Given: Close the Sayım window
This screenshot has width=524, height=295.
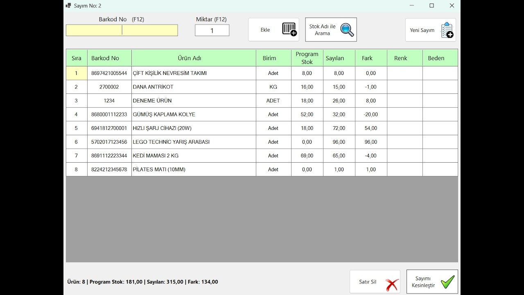Looking at the screenshot, I should click(x=452, y=6).
